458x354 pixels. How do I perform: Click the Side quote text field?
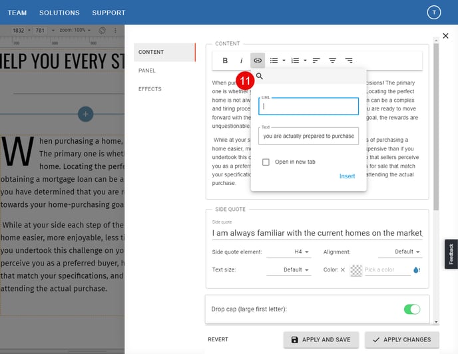pos(318,233)
